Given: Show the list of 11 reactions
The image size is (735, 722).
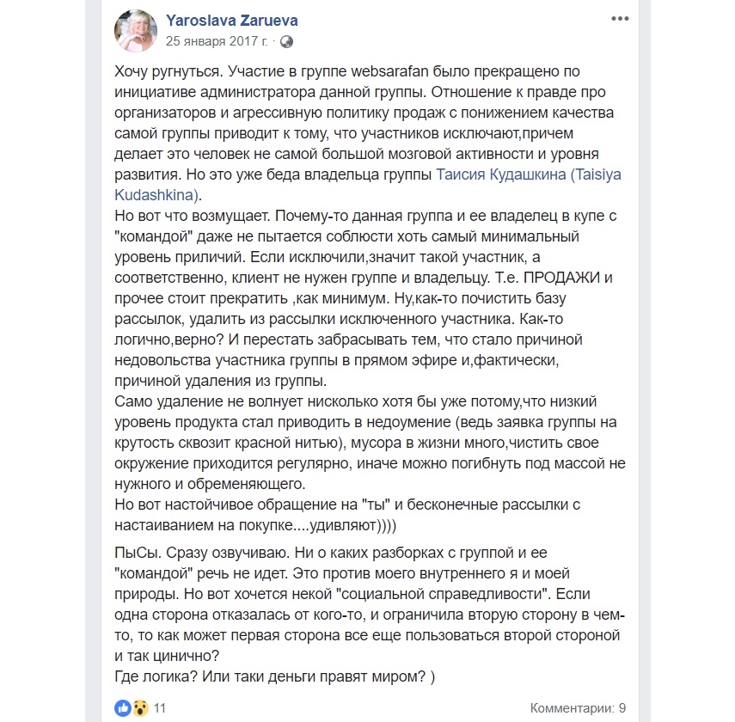Looking at the screenshot, I should (159, 707).
